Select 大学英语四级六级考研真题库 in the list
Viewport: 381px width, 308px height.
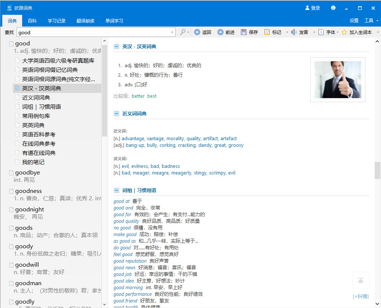pyautogui.click(x=58, y=60)
